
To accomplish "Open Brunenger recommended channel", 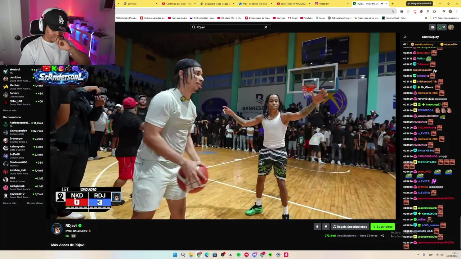I will pos(23,140).
